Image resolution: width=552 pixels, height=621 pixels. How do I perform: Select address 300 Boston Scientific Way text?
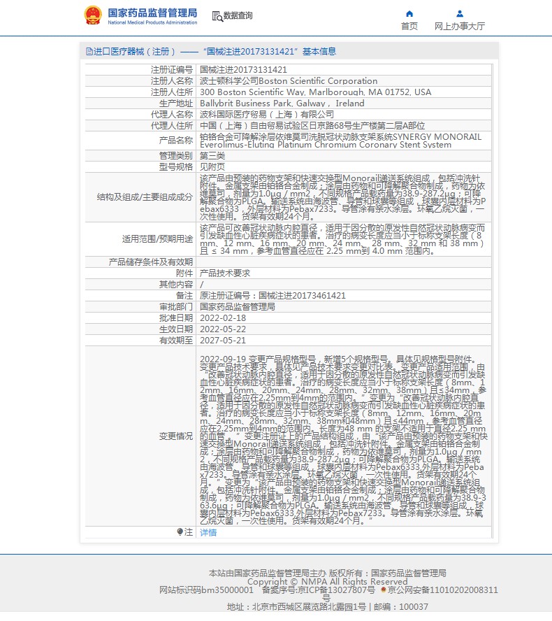pyautogui.click(x=315, y=92)
